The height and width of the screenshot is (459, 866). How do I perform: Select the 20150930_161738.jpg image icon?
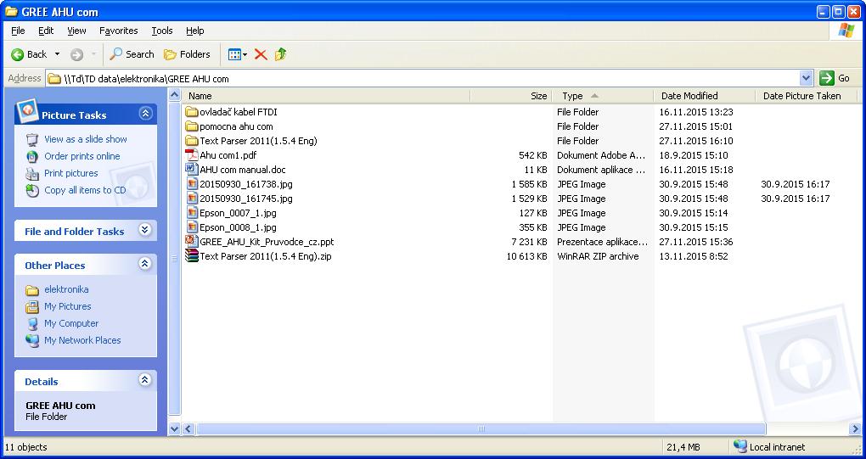[x=192, y=184]
